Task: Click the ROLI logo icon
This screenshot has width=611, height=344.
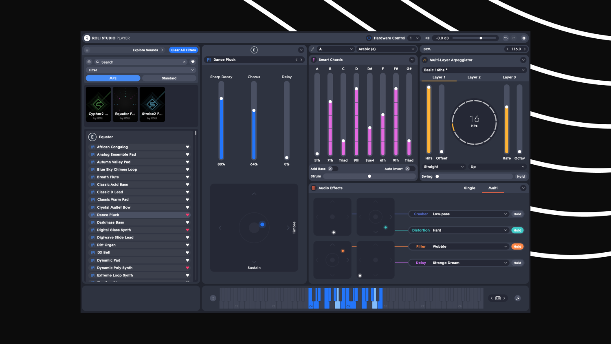Action: (x=87, y=38)
